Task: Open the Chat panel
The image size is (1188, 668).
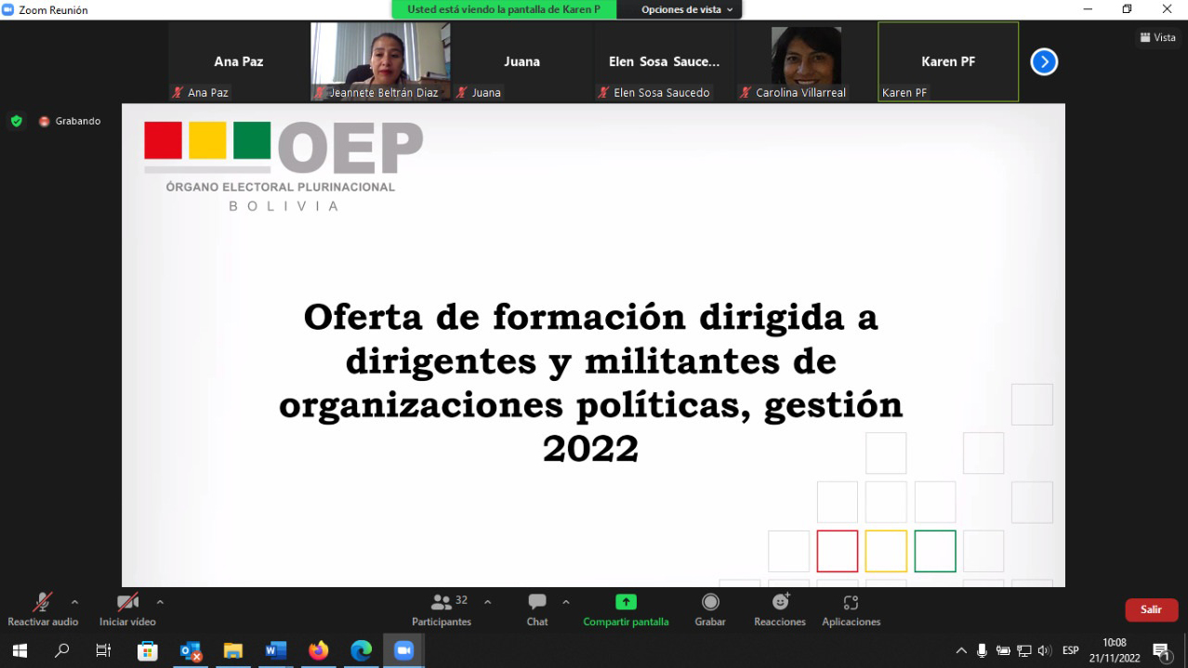Action: pos(537,609)
